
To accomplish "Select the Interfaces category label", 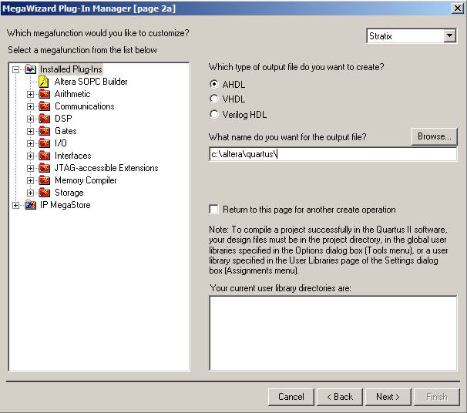I will (x=72, y=156).
